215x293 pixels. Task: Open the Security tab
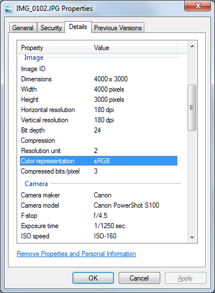(x=51, y=28)
